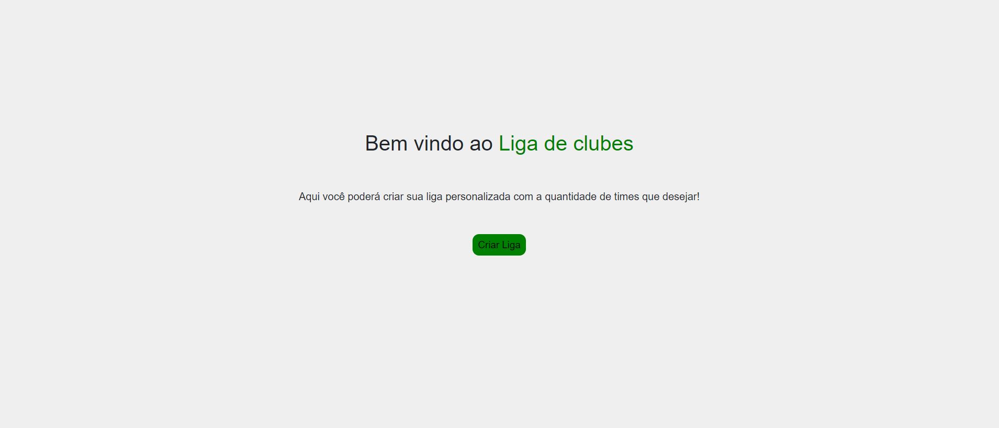Click the word 'criar' in the description sentence
Viewport: 999px width, 428px height.
point(393,197)
